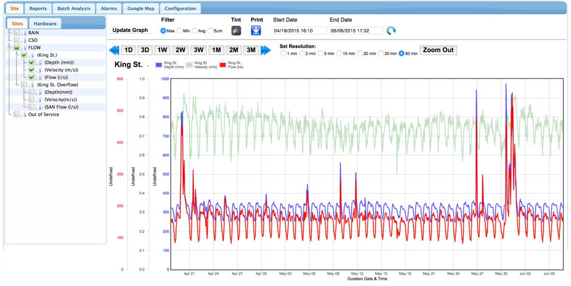Check the Out of Service checkbox

pos(17,115)
